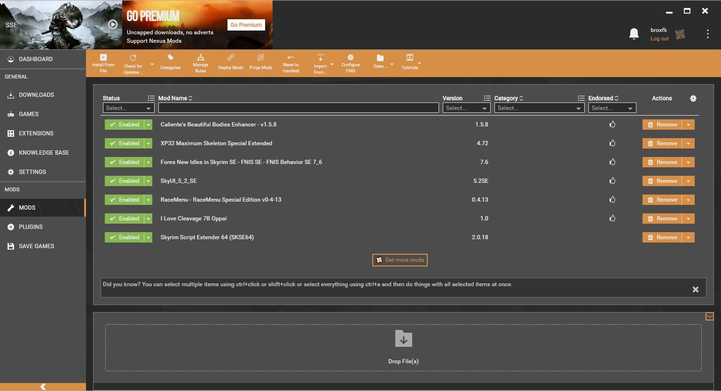Toggle Enabled for I Love Cleavage 7B Oppai
This screenshot has height=391, width=721.
[x=124, y=219]
